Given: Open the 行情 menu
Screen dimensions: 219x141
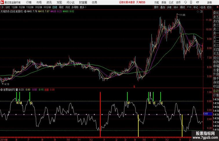Looking at the screenshot, I should [29, 2].
